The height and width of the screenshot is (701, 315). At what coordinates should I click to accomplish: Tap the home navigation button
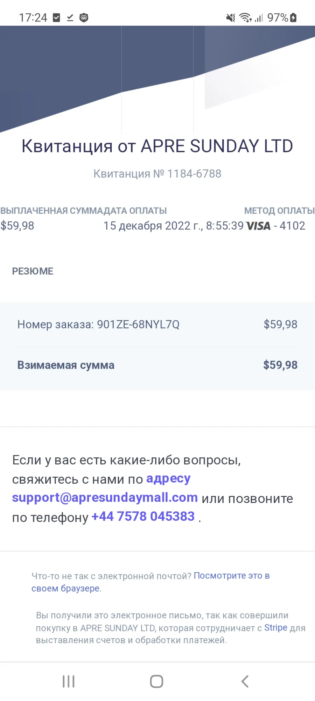tap(156, 681)
